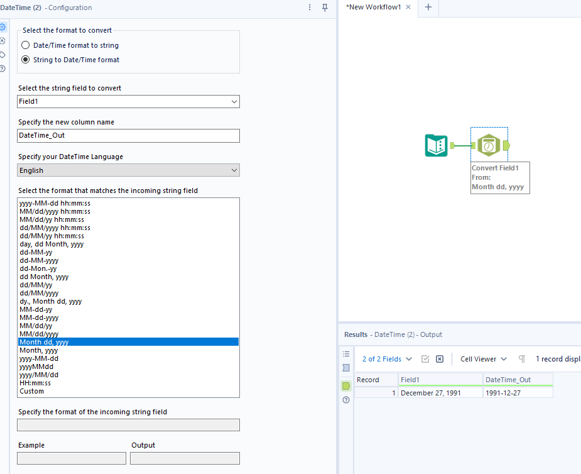Click the green output anchor icon in Results

coord(346,386)
